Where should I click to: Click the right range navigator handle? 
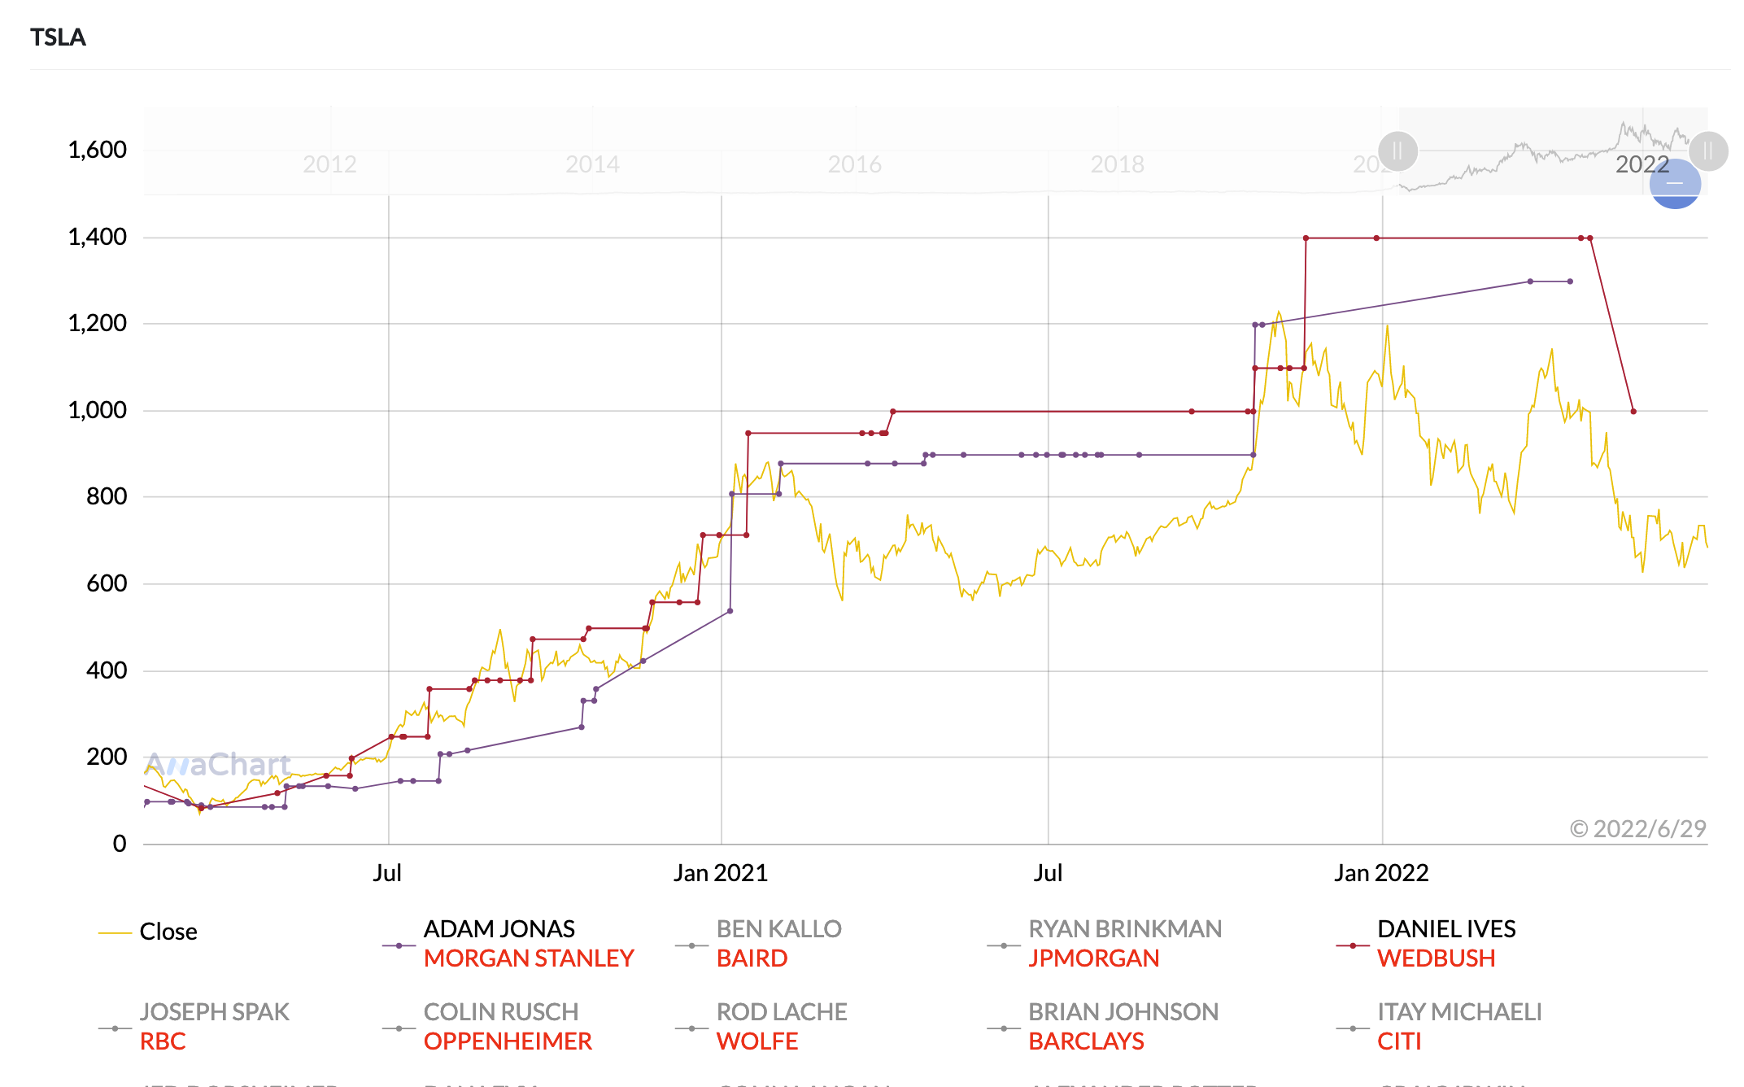pyautogui.click(x=1707, y=151)
